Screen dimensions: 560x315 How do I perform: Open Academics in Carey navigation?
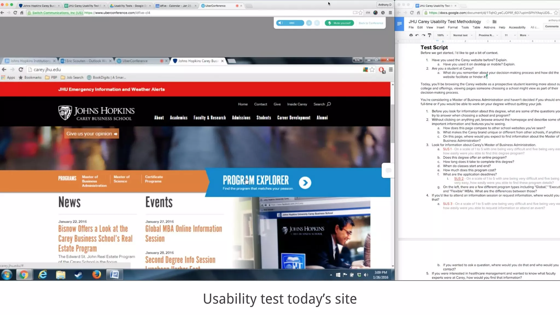pyautogui.click(x=179, y=118)
